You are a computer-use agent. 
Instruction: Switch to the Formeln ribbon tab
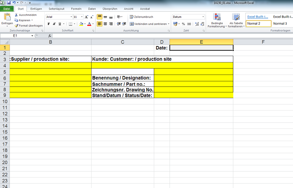coord(76,8)
